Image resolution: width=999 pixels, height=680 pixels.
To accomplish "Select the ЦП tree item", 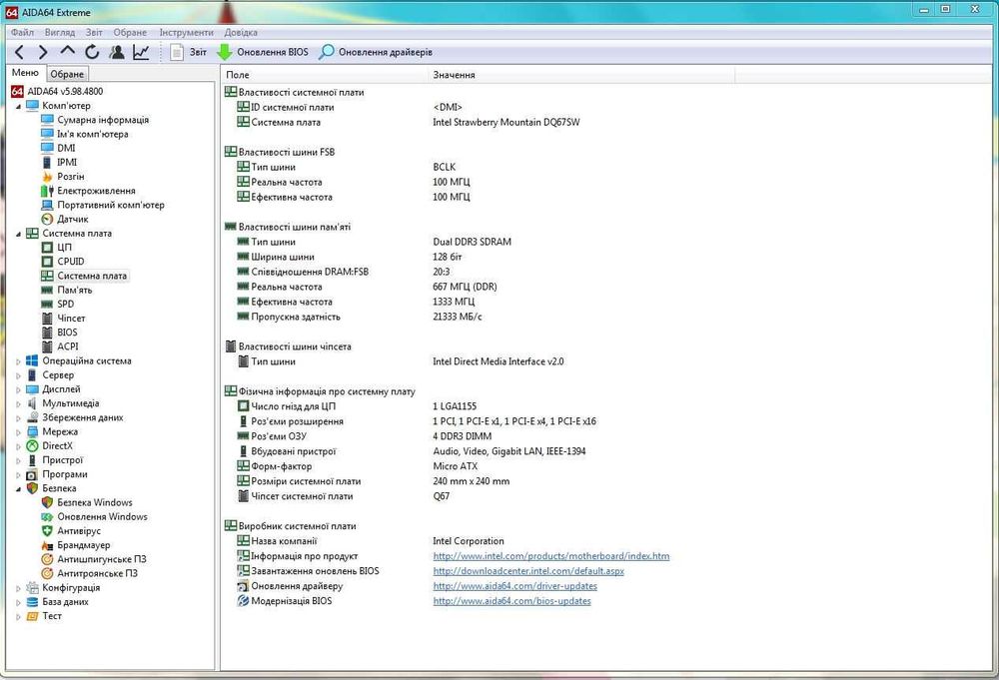I will point(57,247).
